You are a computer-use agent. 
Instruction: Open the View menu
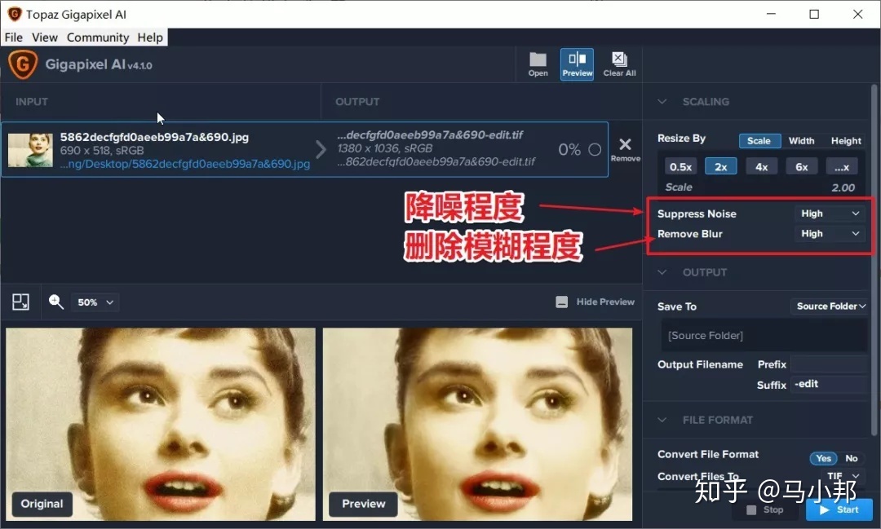[44, 37]
